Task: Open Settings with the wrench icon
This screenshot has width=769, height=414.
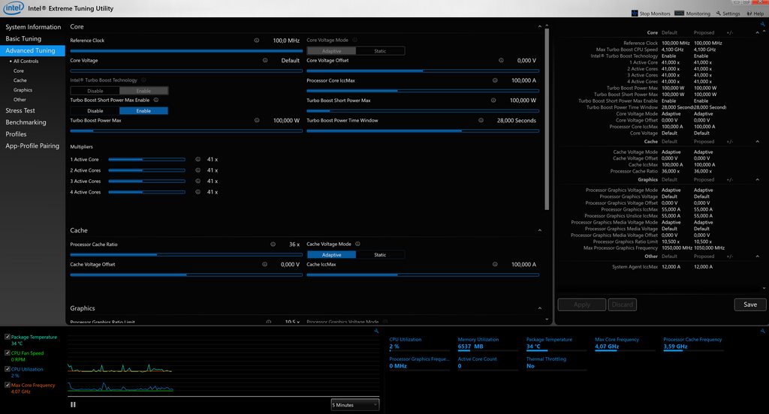Action: pyautogui.click(x=728, y=13)
